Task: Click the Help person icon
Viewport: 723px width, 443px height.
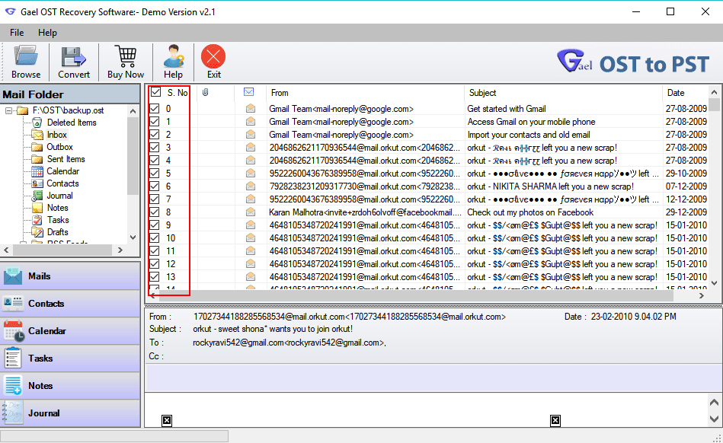Action: [174, 56]
